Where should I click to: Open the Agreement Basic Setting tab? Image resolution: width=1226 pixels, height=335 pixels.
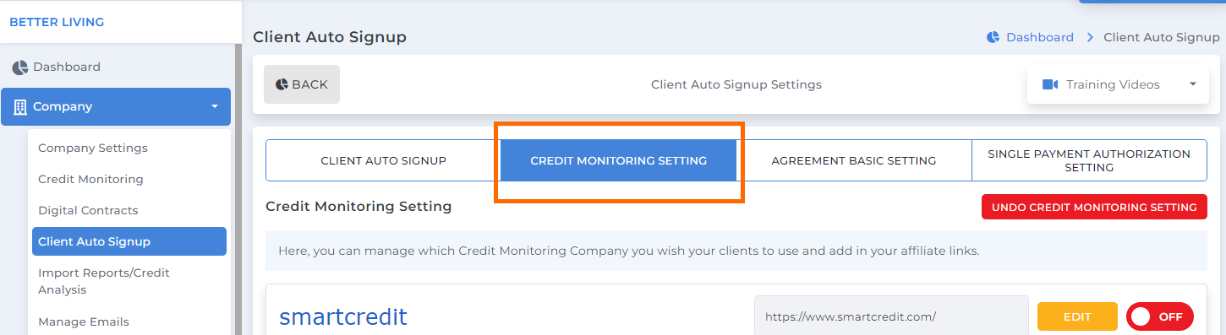(x=853, y=160)
